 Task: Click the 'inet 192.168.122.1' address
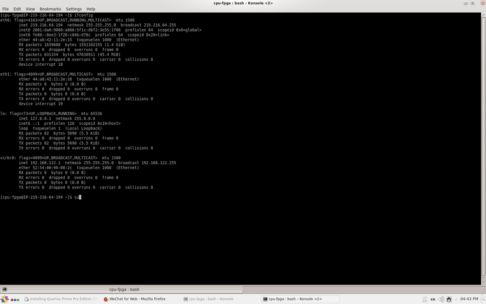pyautogui.click(x=39, y=163)
